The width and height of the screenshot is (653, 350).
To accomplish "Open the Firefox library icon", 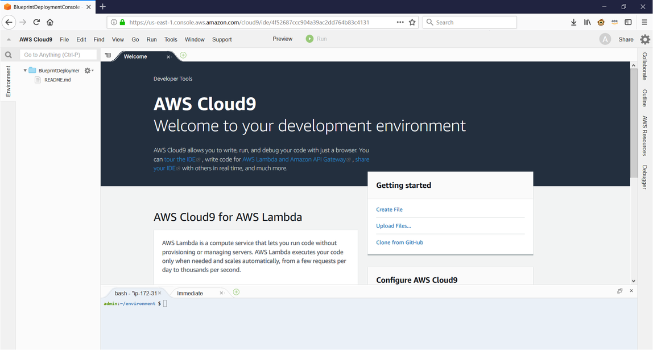I will click(x=587, y=22).
